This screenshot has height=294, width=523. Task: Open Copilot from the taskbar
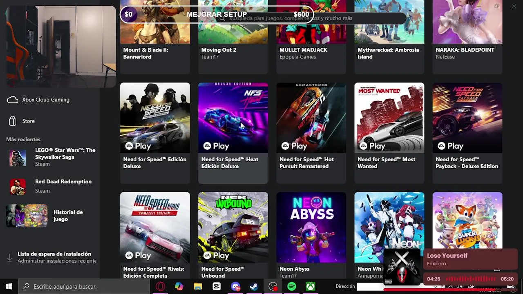click(179, 287)
